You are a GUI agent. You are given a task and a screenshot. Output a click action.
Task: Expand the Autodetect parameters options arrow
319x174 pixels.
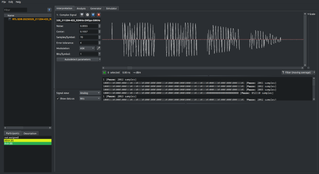click(x=100, y=59)
